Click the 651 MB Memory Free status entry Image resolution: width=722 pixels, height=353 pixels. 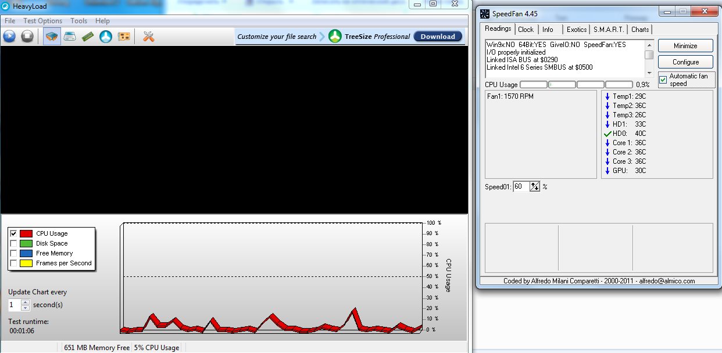(96, 348)
